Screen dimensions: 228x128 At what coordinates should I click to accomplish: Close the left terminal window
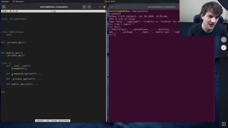(104, 7)
